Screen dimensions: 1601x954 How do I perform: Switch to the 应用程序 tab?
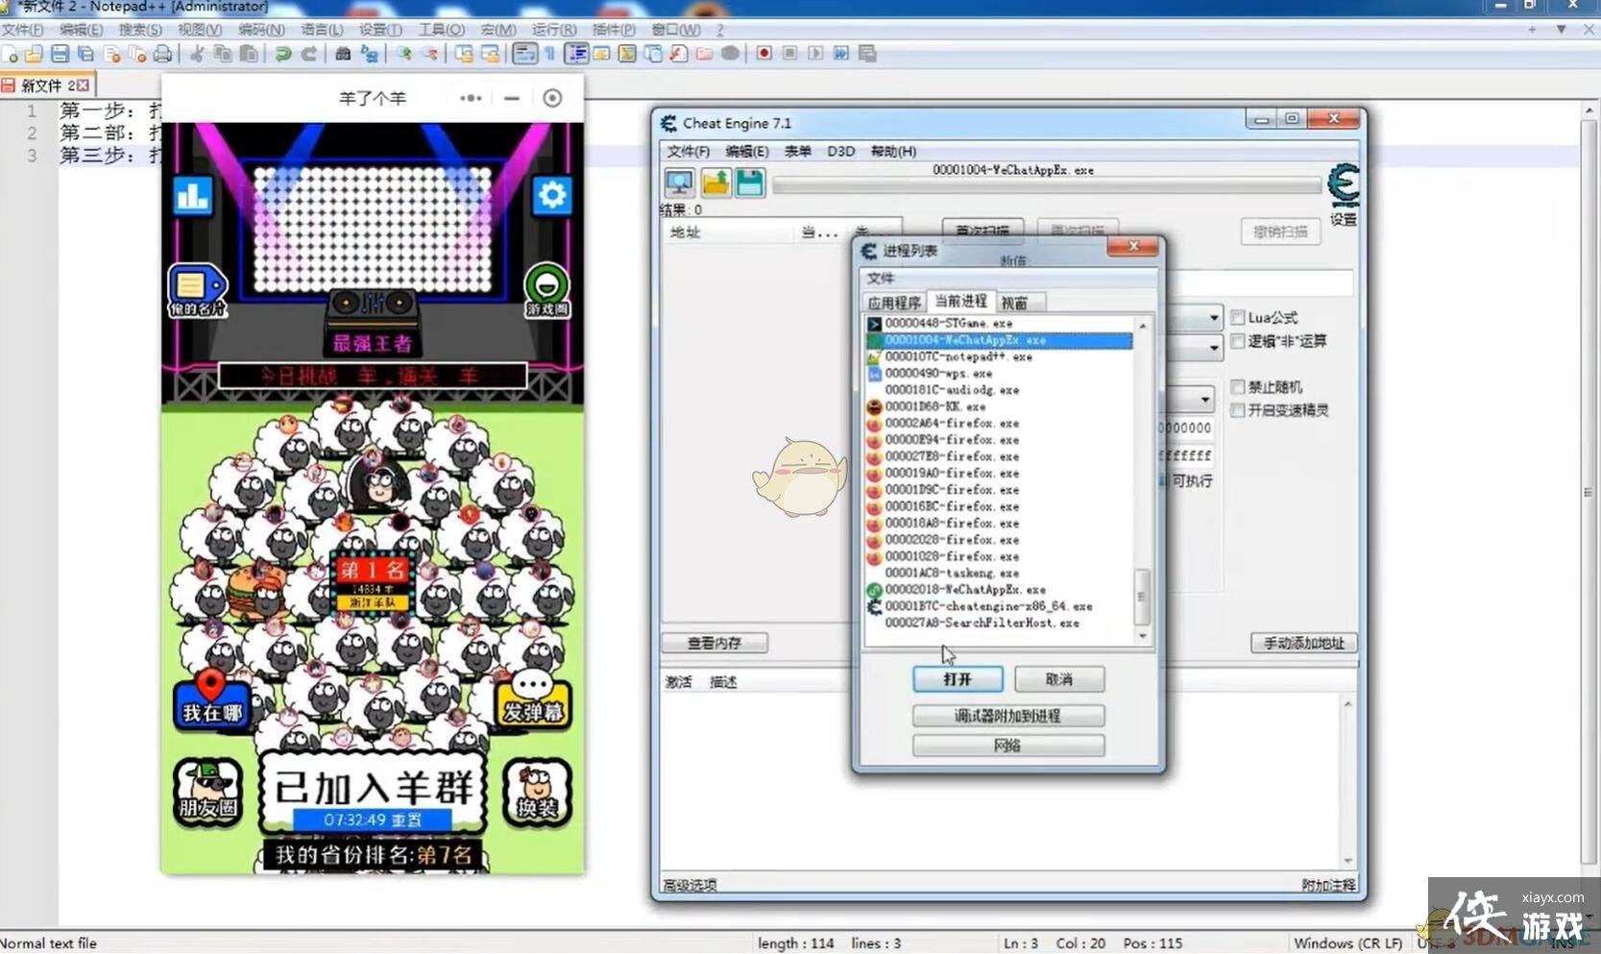coord(893,303)
